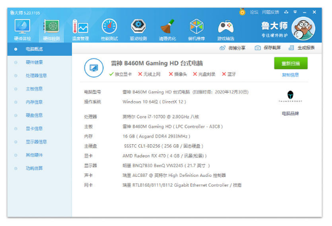Click the 瑞昱 ALC887 sound card text

click(174, 175)
